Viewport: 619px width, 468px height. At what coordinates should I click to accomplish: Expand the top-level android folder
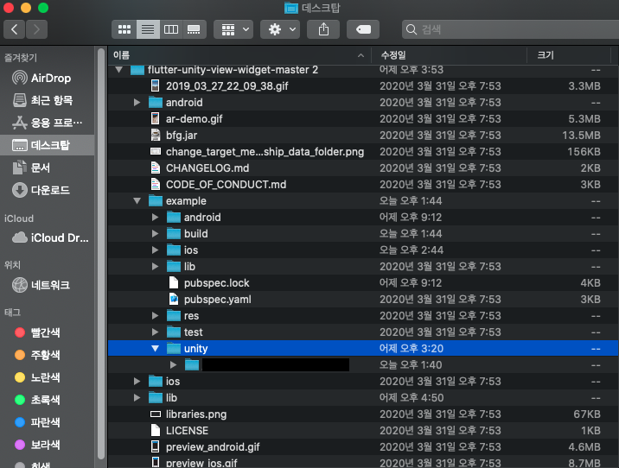pyautogui.click(x=137, y=103)
